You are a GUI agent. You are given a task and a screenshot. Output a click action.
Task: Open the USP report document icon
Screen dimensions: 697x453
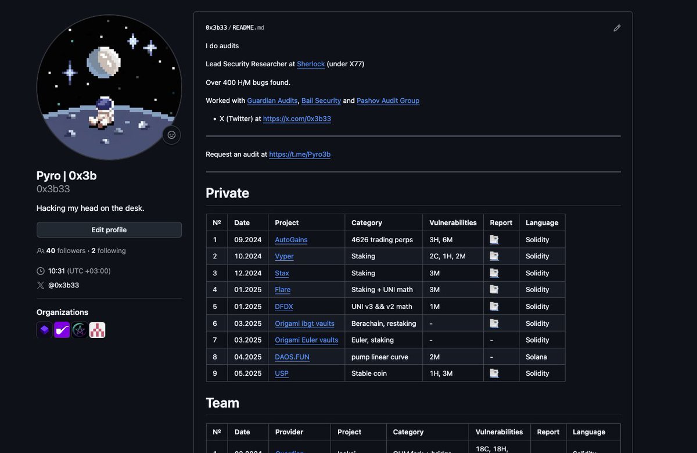click(x=494, y=373)
